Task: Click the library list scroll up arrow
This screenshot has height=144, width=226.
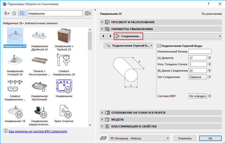Action: coord(90,30)
